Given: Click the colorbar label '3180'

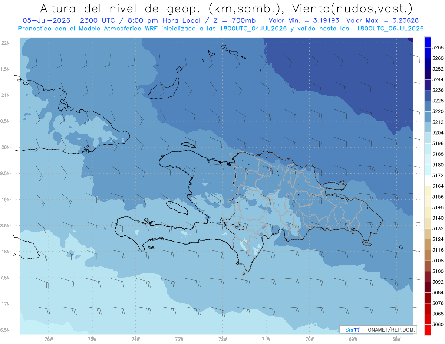Looking at the screenshot, I should coord(438,164).
